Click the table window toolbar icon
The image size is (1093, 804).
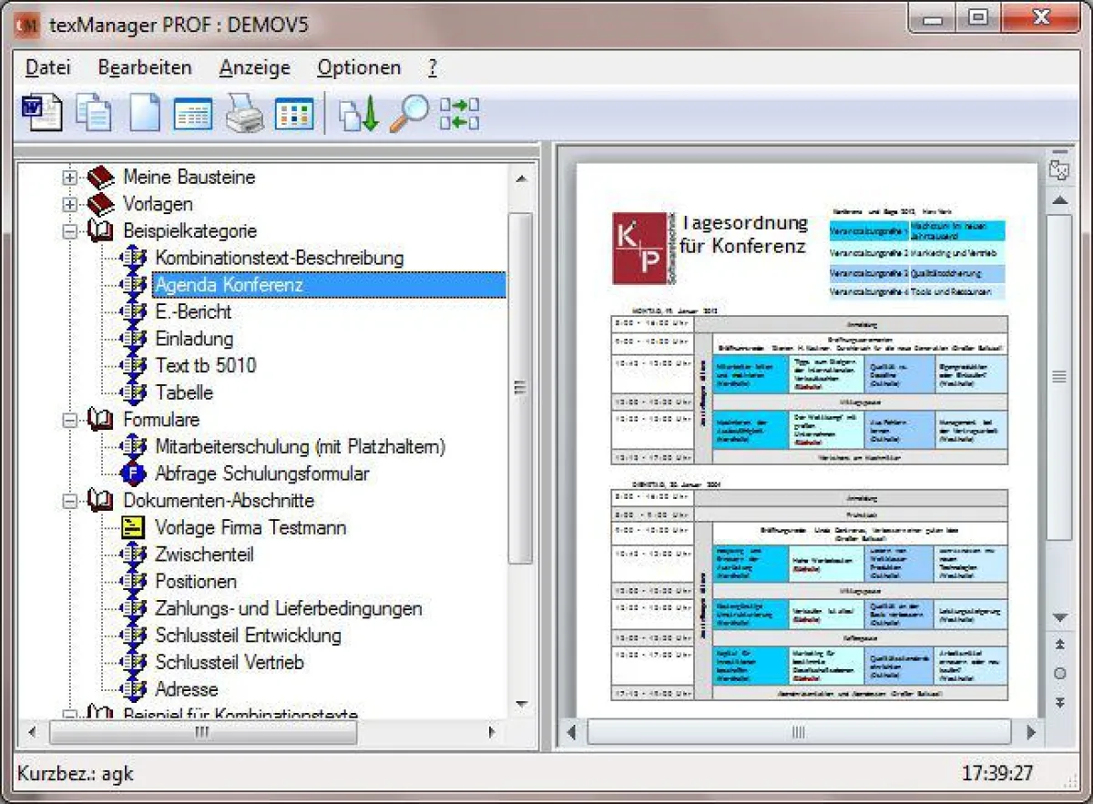click(x=193, y=114)
